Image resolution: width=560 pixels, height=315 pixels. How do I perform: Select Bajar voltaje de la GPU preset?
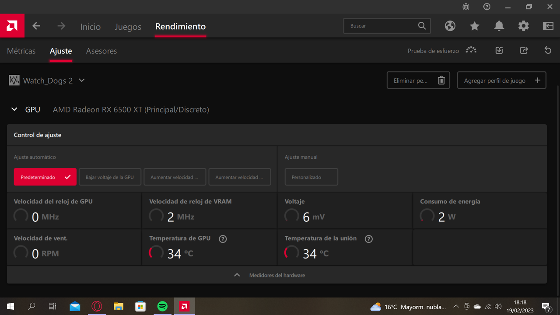click(110, 177)
